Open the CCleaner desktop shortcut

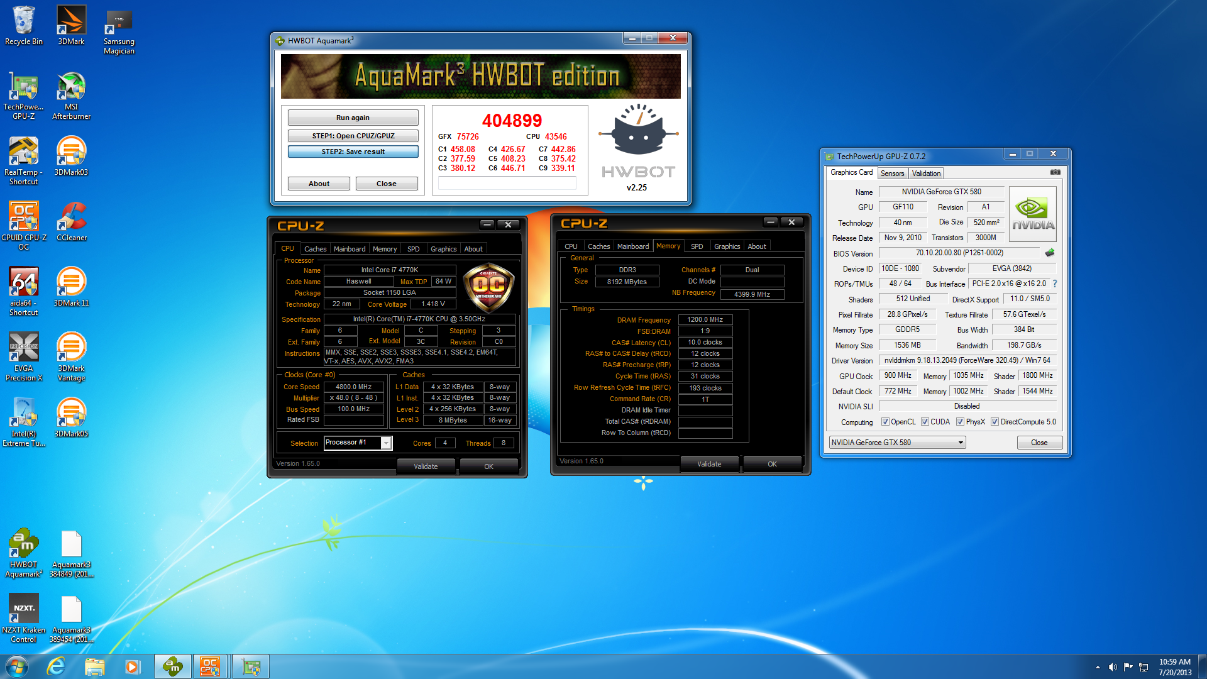pyautogui.click(x=71, y=222)
